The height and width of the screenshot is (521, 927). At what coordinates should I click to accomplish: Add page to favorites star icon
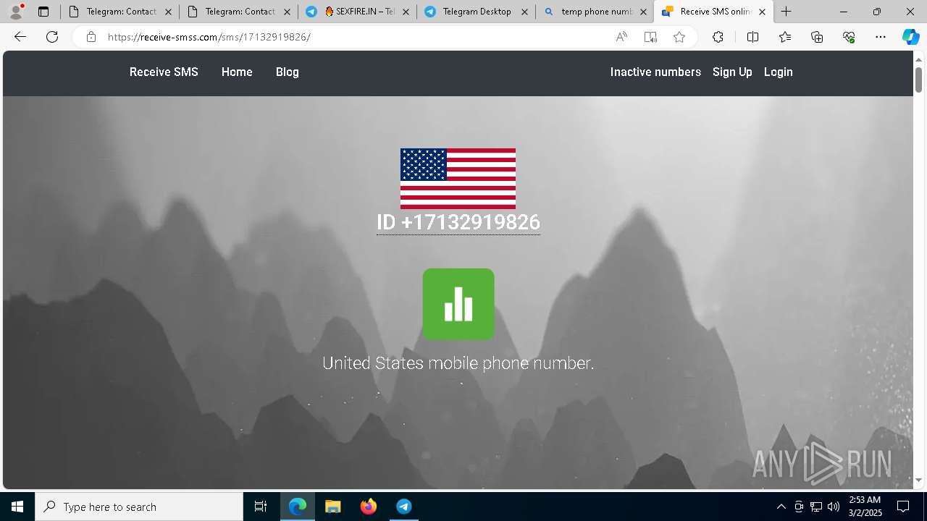(679, 37)
